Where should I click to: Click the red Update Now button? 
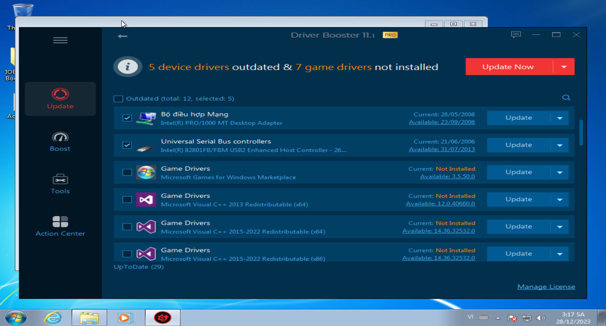pos(509,67)
